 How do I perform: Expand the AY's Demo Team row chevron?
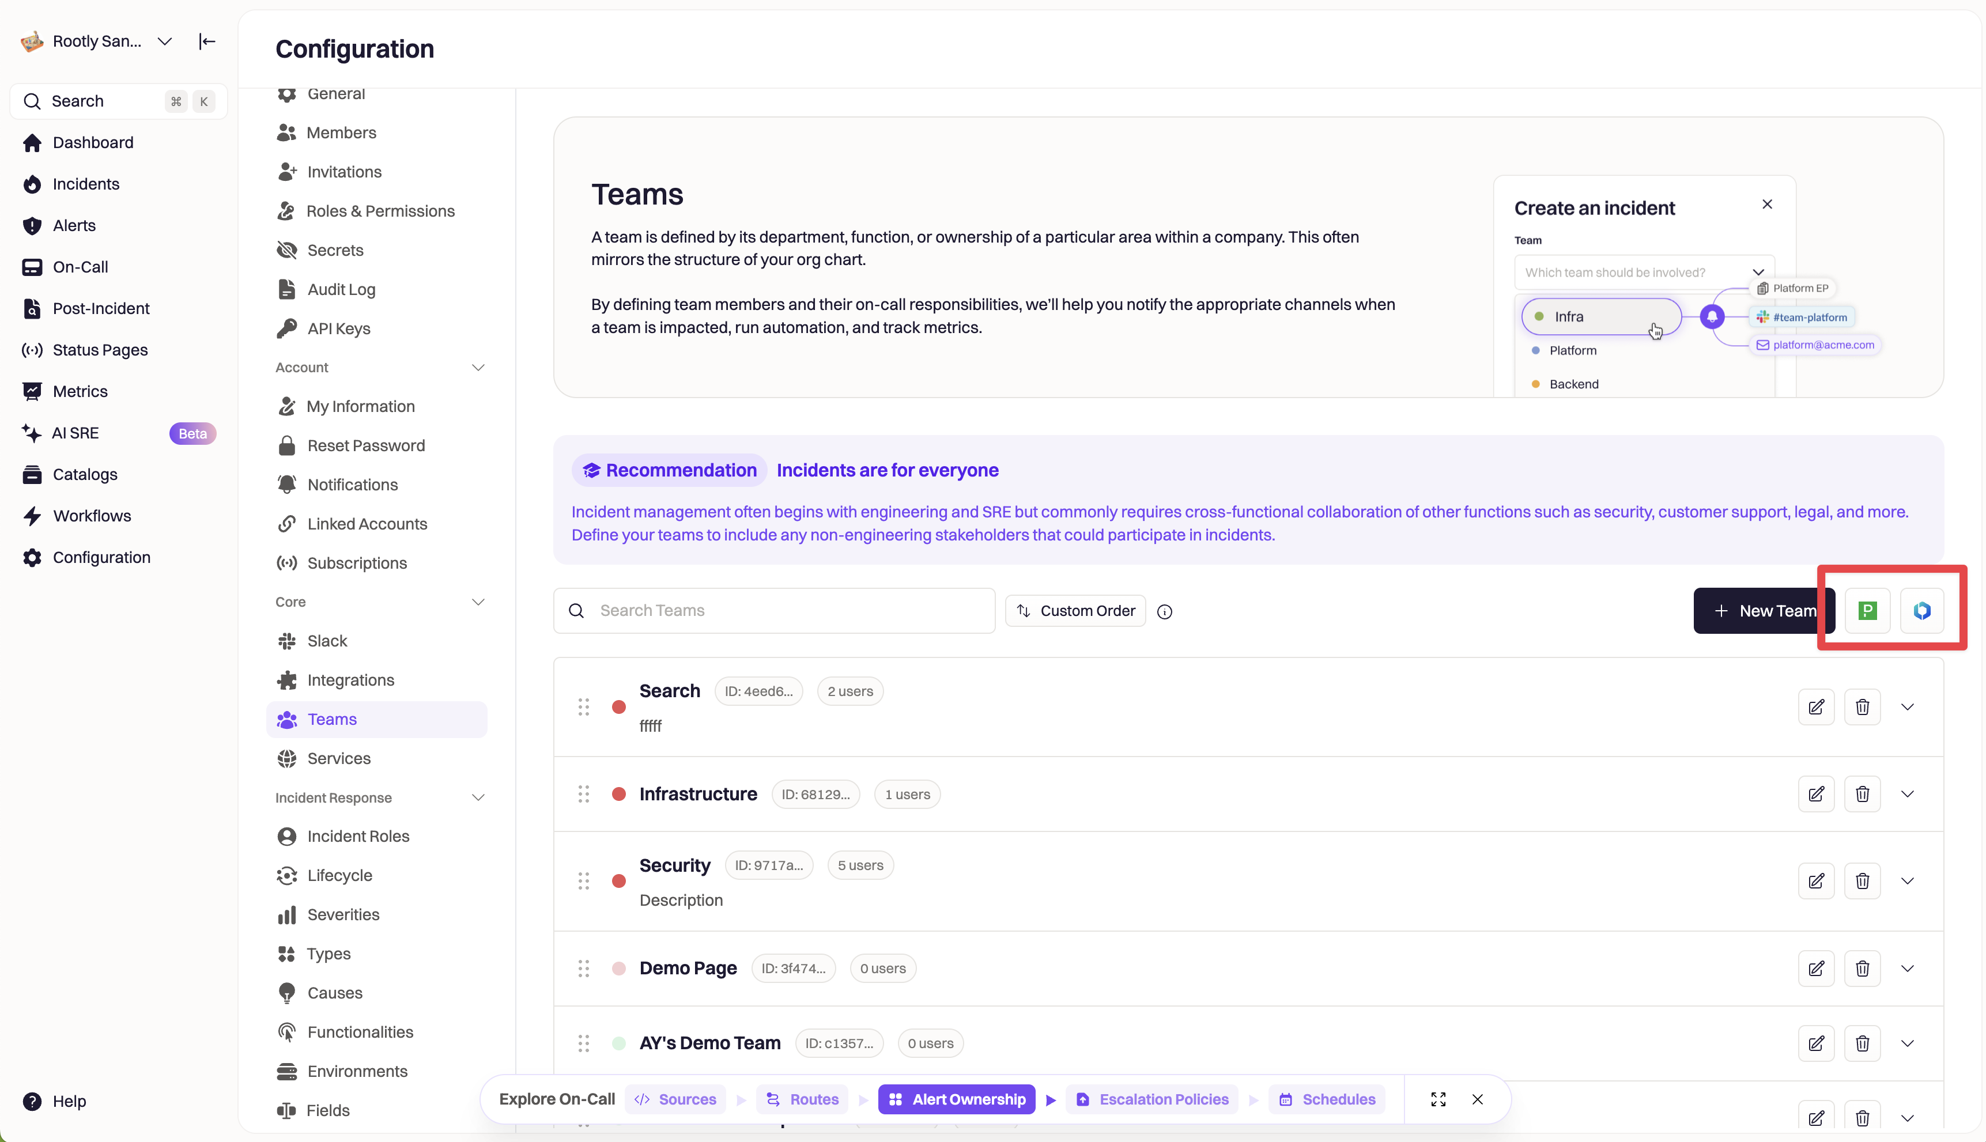[x=1908, y=1043]
